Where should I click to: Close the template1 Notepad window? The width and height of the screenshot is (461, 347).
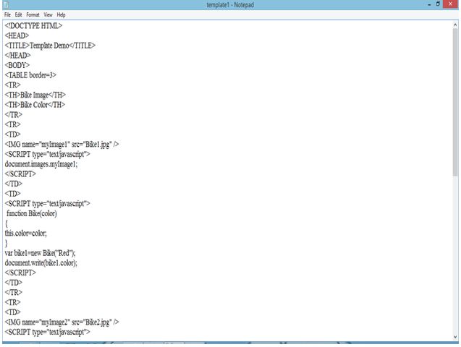click(450, 4)
